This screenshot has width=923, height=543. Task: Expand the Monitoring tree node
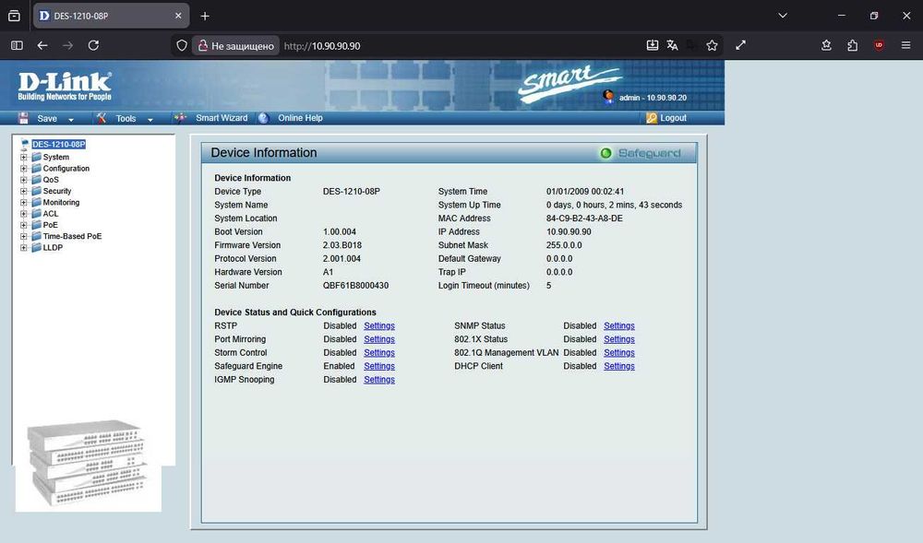pyautogui.click(x=24, y=202)
